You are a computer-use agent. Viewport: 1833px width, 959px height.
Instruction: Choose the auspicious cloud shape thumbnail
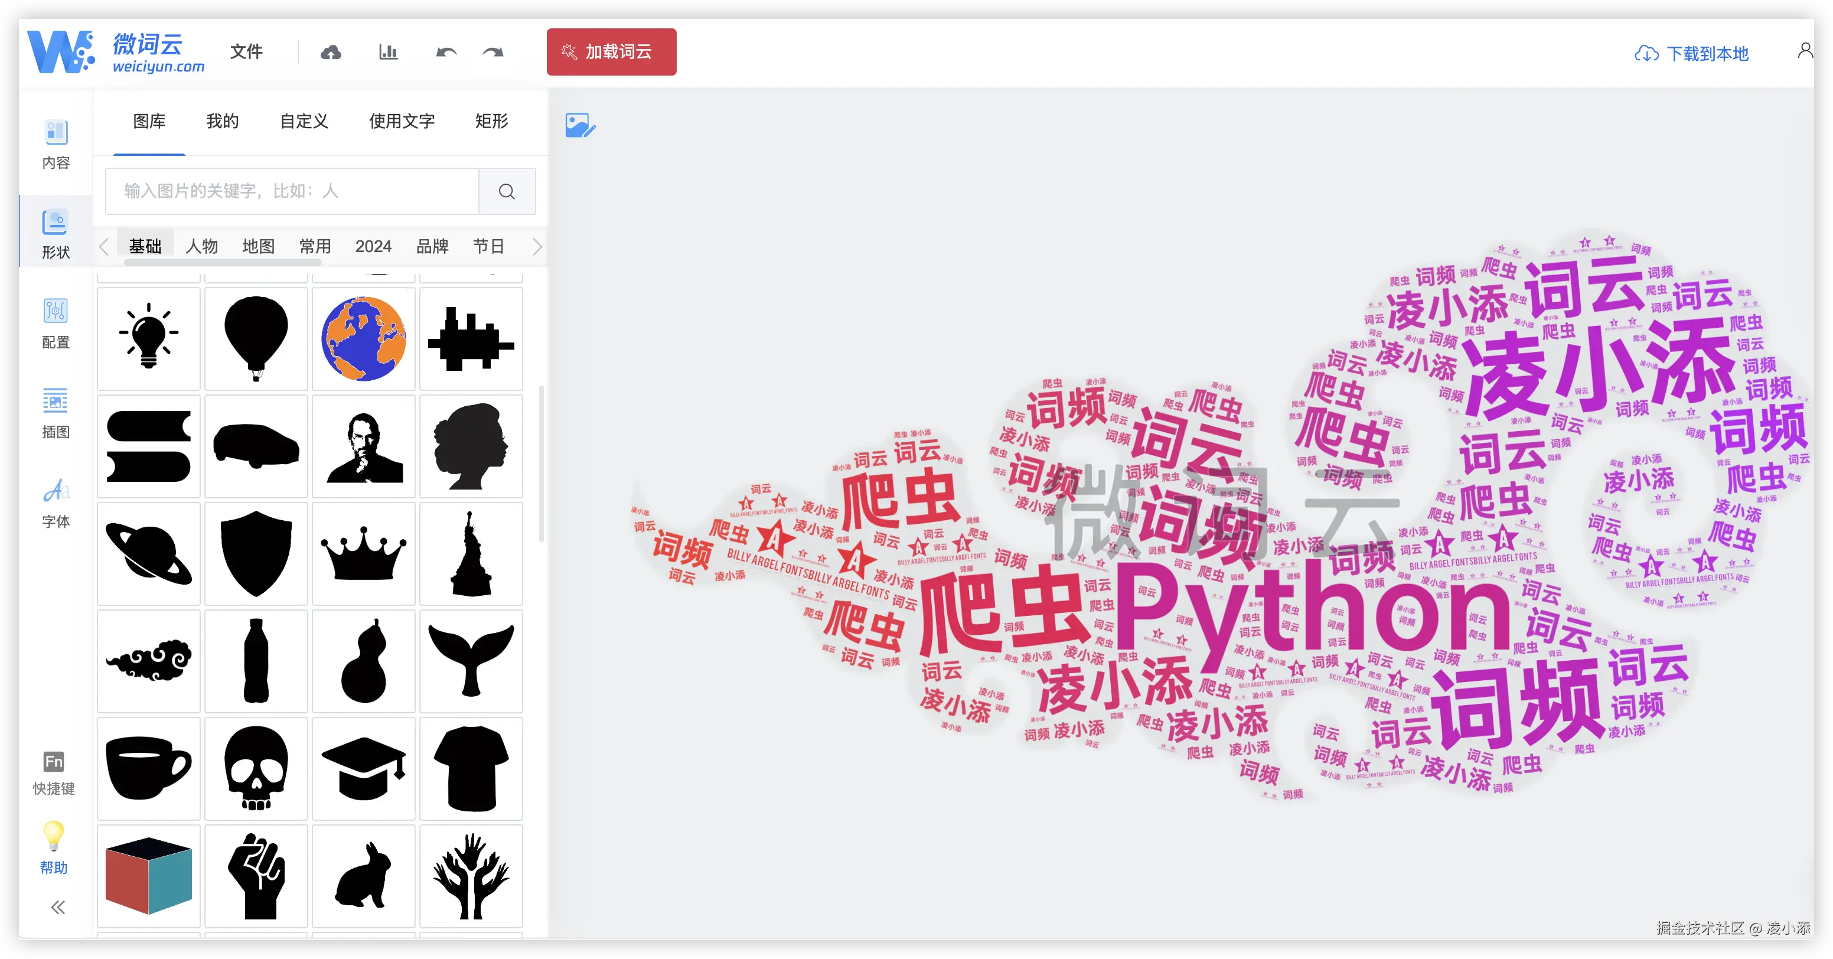pyautogui.click(x=149, y=661)
